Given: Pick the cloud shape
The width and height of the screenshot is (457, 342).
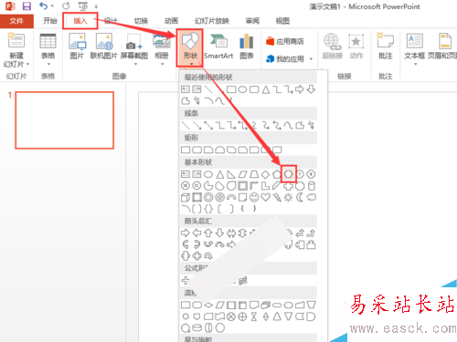Looking at the screenshot, I should click(x=311, y=198).
